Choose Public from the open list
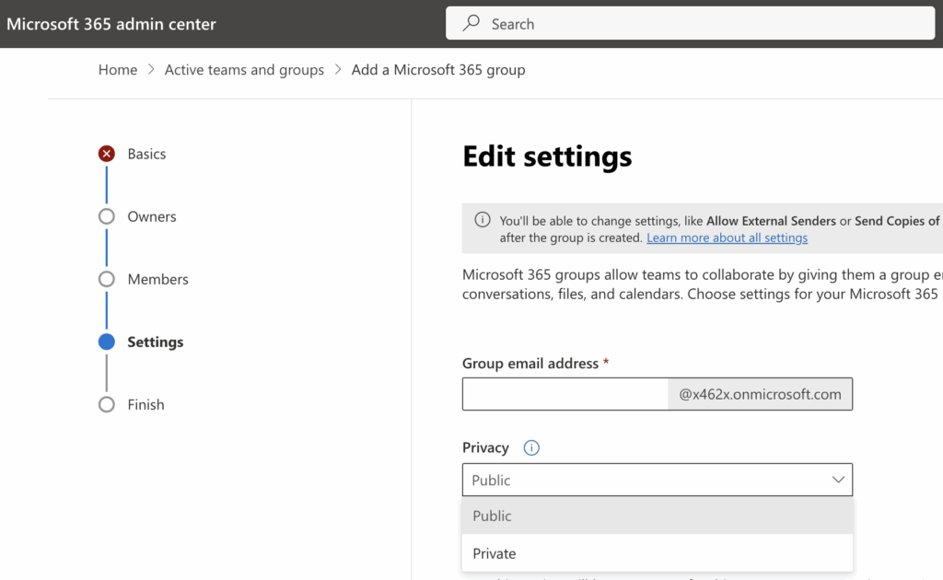Image resolution: width=943 pixels, height=580 pixels. coord(492,516)
